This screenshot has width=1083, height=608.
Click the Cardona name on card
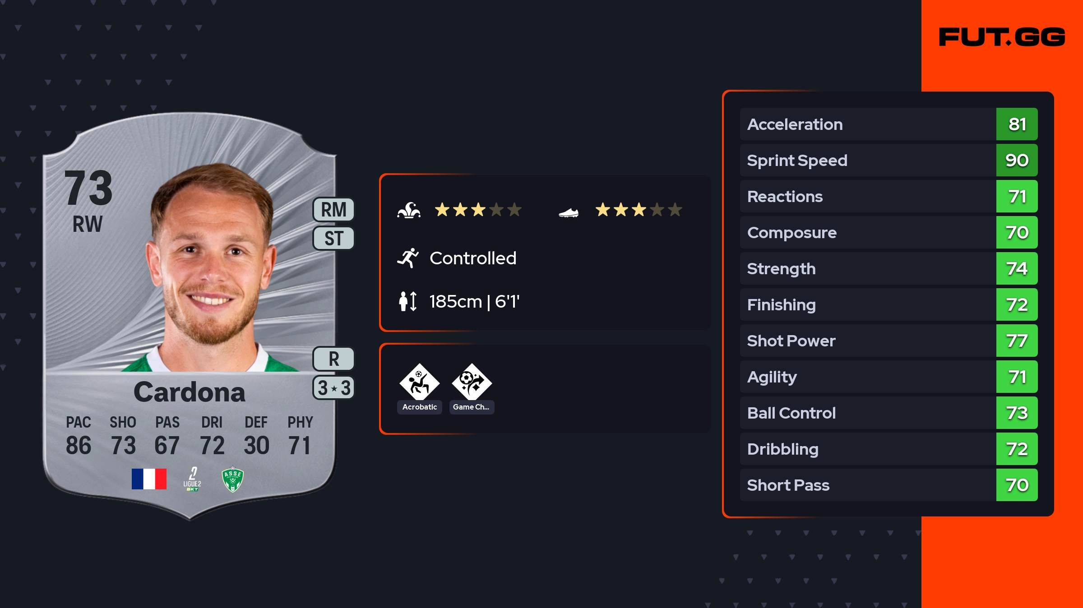190,392
